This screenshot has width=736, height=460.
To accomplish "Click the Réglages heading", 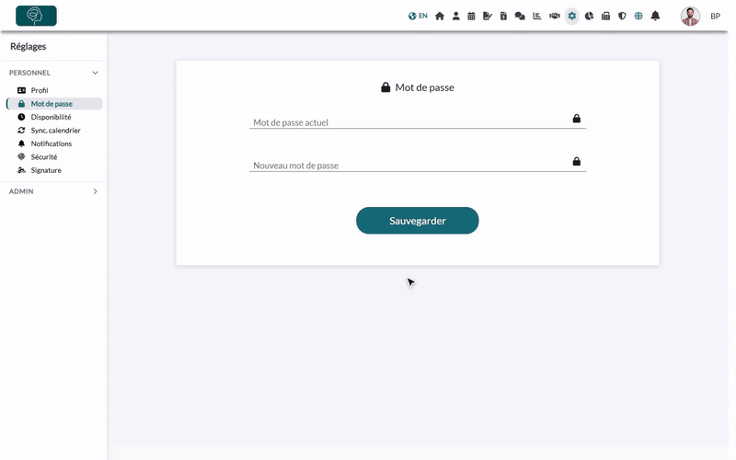I will coord(29,47).
